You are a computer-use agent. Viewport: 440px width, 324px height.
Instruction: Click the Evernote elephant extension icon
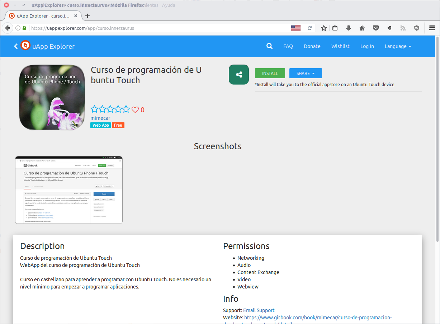(389, 28)
